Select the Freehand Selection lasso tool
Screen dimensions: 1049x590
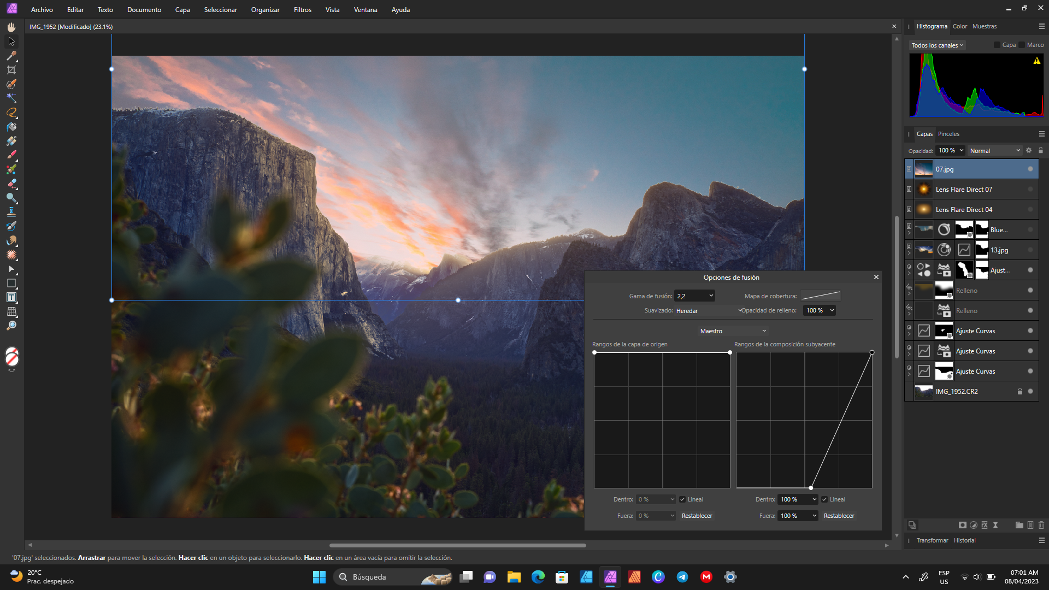(11, 113)
